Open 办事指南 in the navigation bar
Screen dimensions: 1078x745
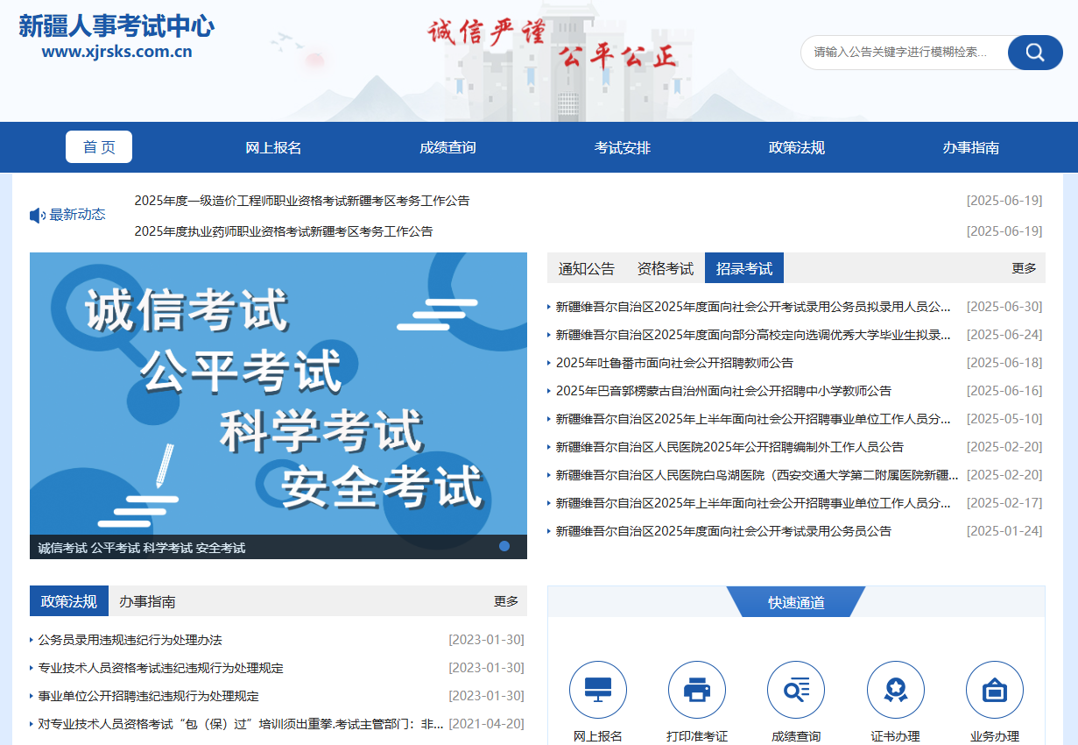971,147
